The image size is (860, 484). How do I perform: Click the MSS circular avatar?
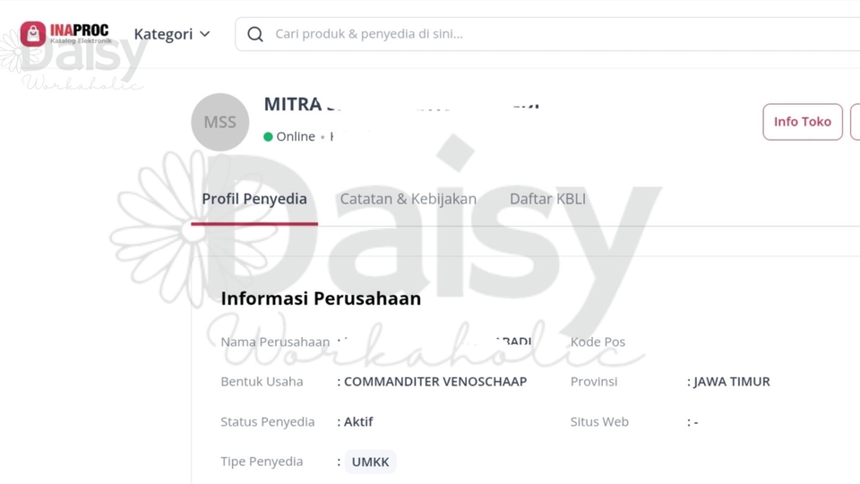click(x=220, y=122)
